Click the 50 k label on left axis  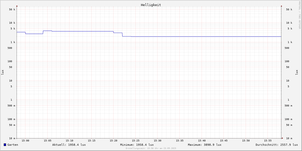(12, 10)
